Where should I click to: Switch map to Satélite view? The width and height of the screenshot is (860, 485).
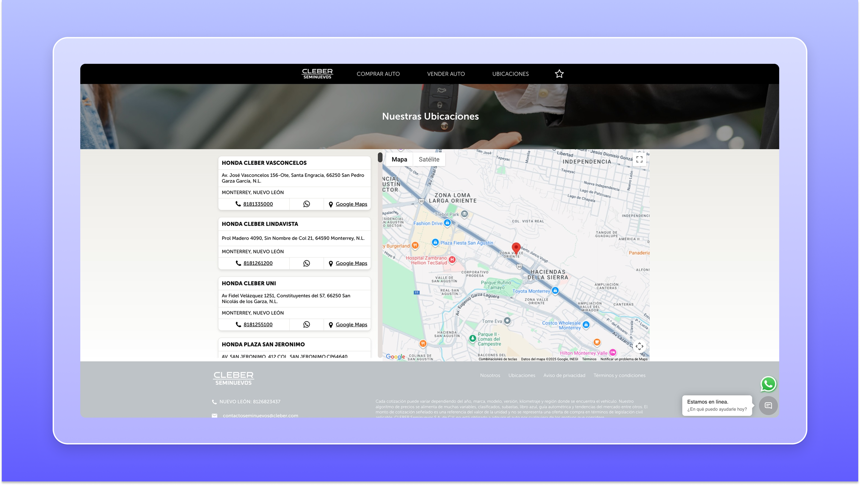pyautogui.click(x=429, y=160)
